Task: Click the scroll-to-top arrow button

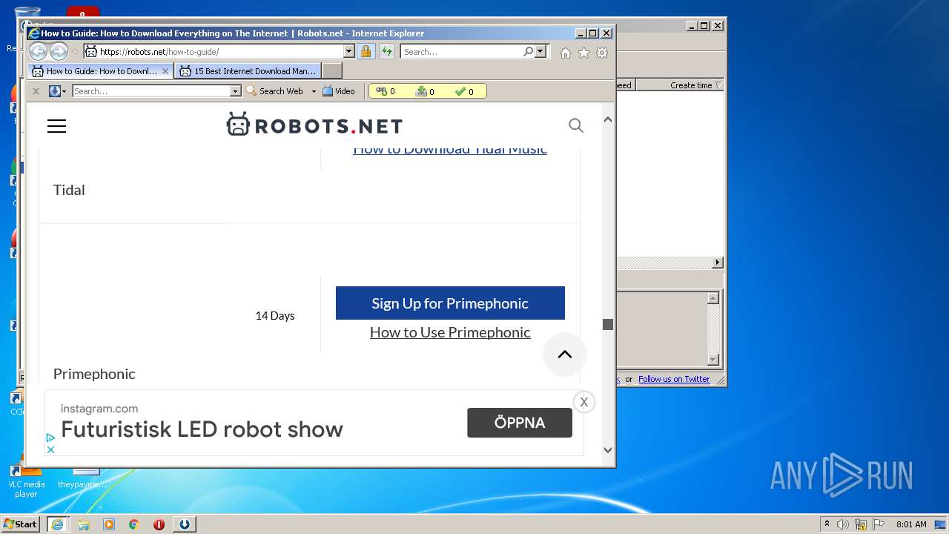Action: pos(565,355)
